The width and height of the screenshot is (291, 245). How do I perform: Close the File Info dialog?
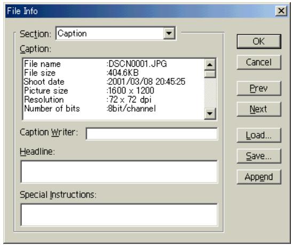[x=281, y=11]
